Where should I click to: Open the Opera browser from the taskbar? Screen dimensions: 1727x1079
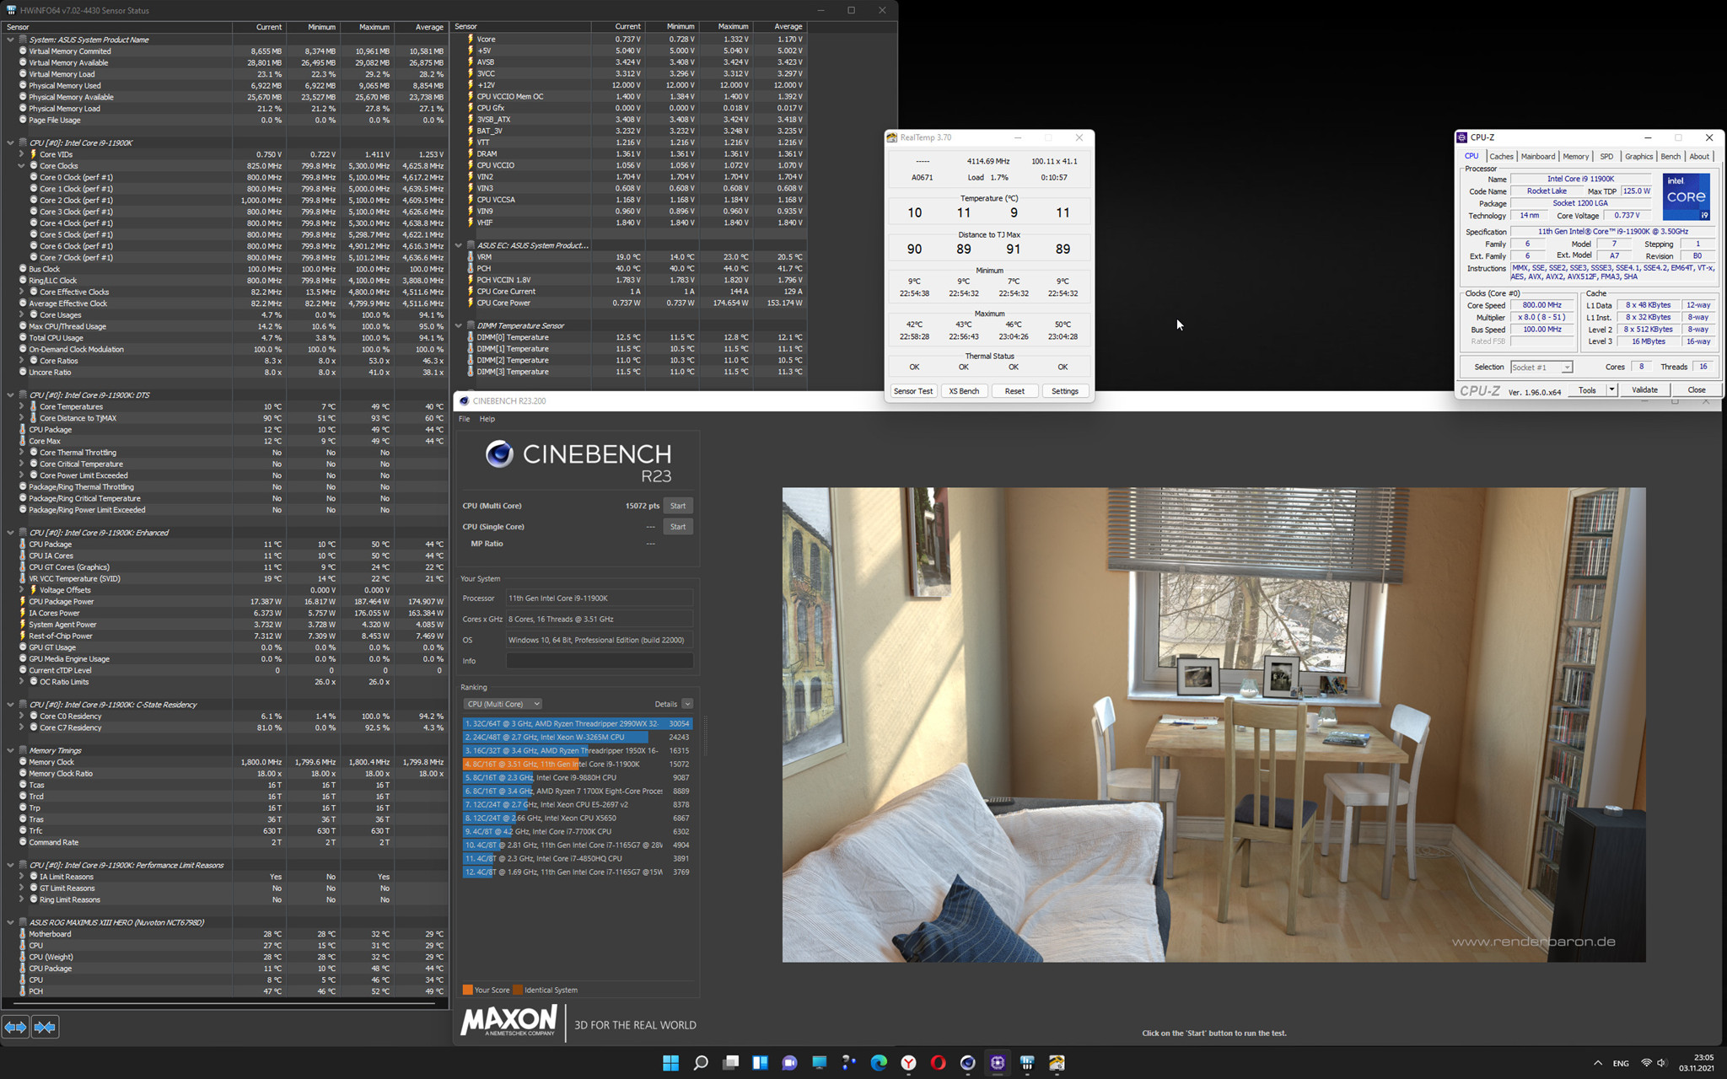click(938, 1063)
